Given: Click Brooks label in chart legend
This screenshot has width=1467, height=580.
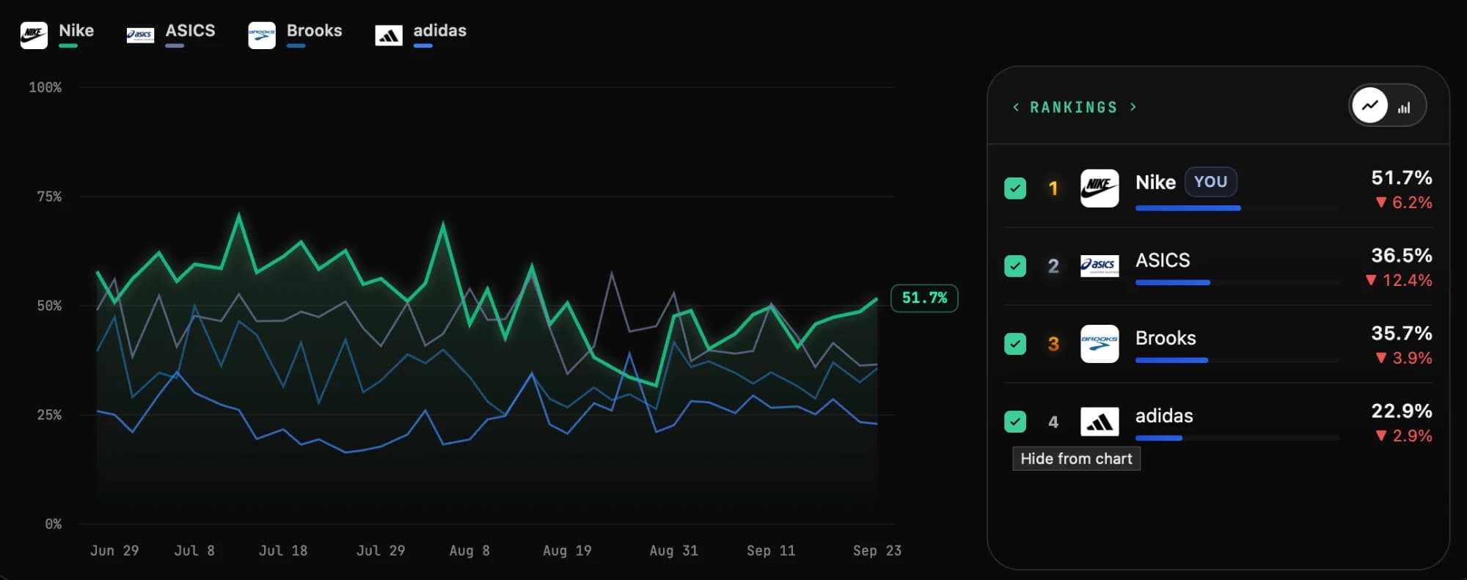Looking at the screenshot, I should click(x=314, y=31).
